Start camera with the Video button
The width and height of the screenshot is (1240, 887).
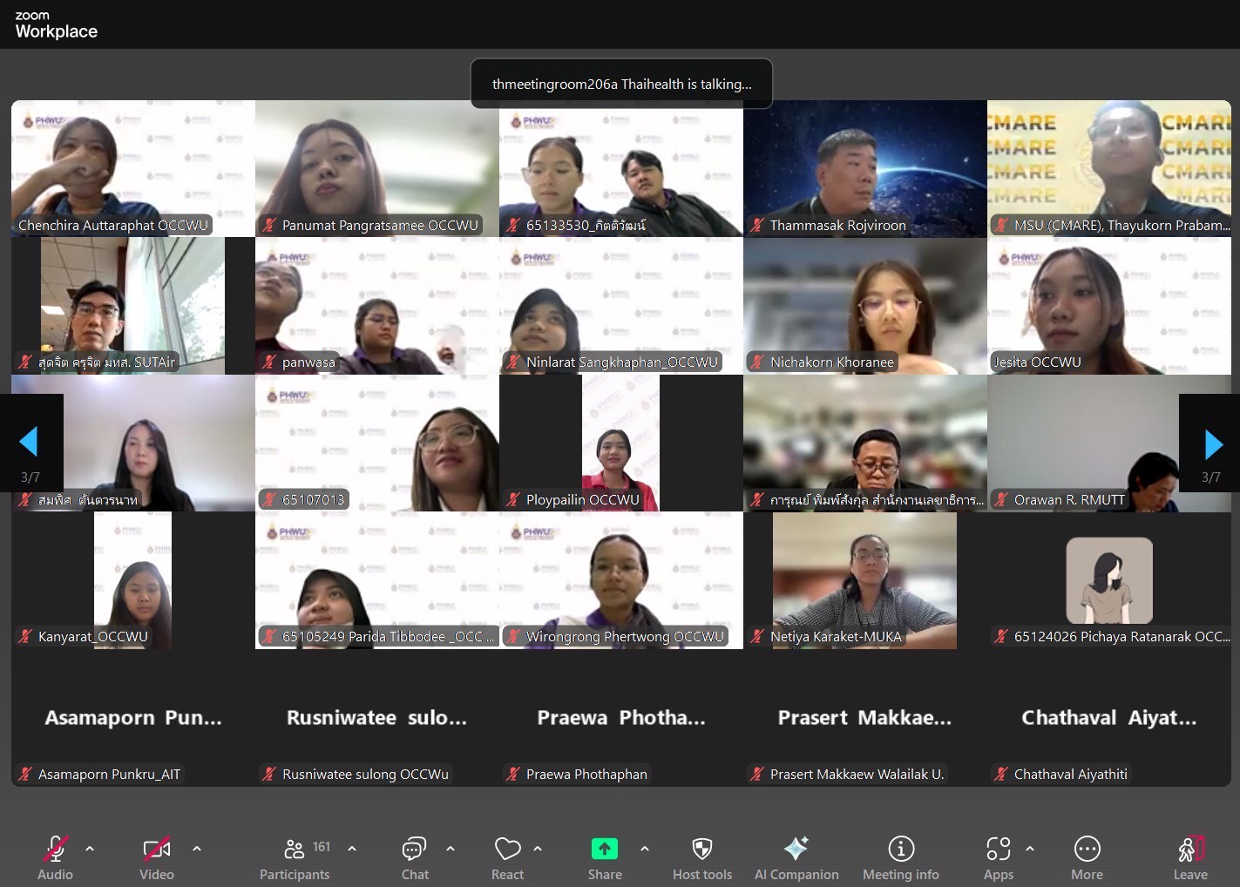(157, 857)
